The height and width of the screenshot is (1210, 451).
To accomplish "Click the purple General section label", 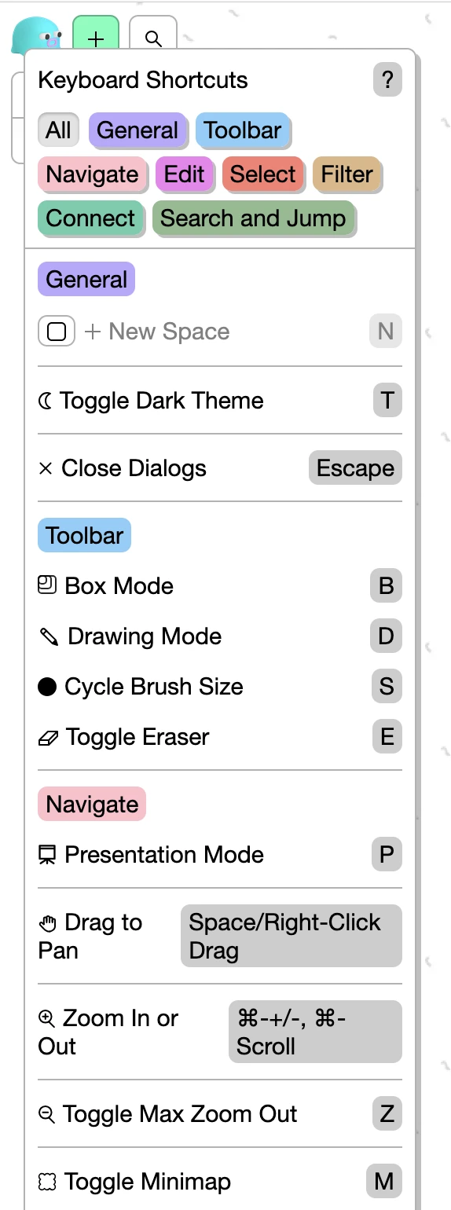I will click(x=86, y=280).
